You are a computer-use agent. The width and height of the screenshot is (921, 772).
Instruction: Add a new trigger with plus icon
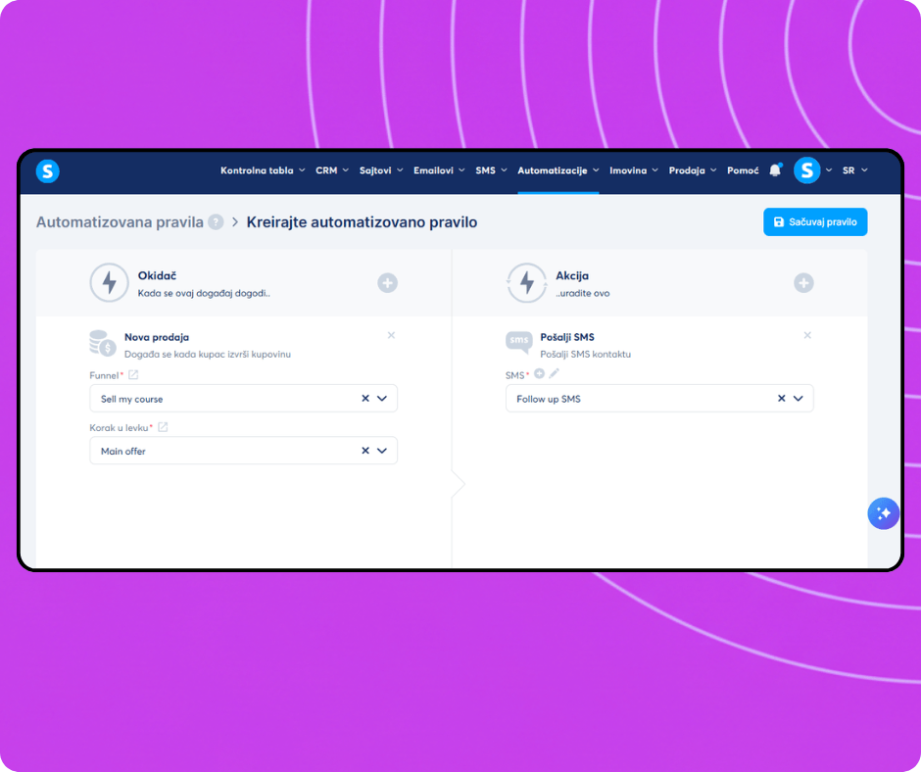click(x=387, y=282)
